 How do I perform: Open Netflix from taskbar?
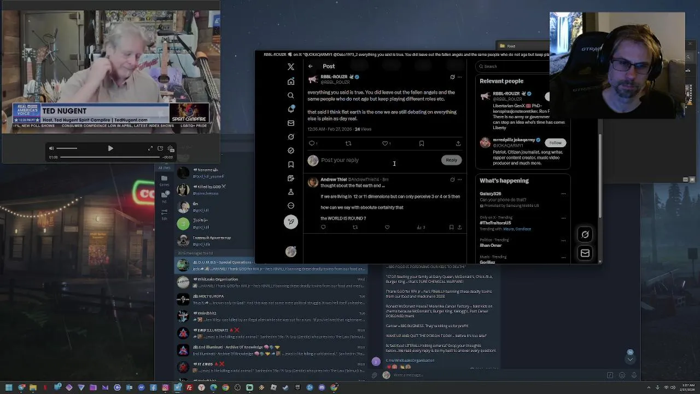click(x=45, y=387)
